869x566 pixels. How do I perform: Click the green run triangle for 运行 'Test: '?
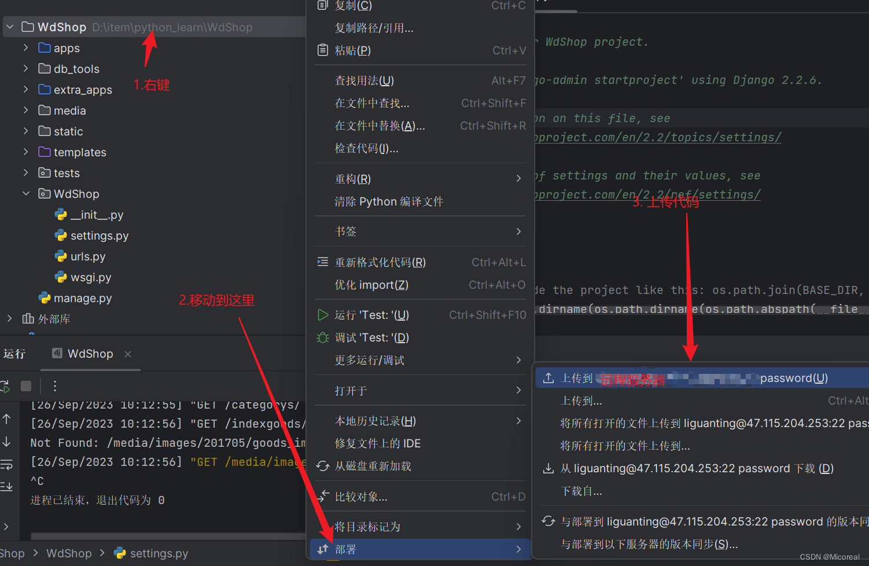pos(323,315)
